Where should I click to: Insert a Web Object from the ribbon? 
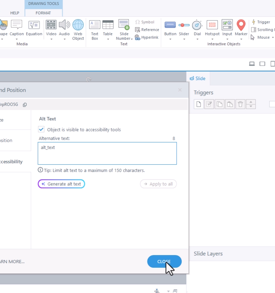(78, 29)
